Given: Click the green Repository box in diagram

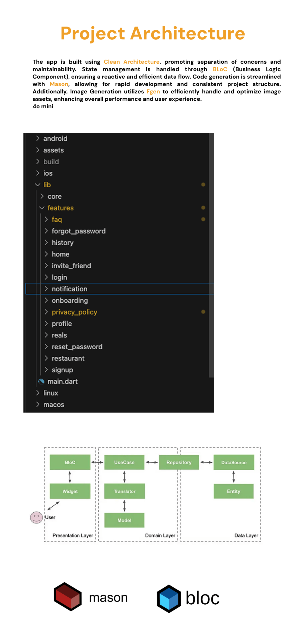Looking at the screenshot, I should [179, 462].
